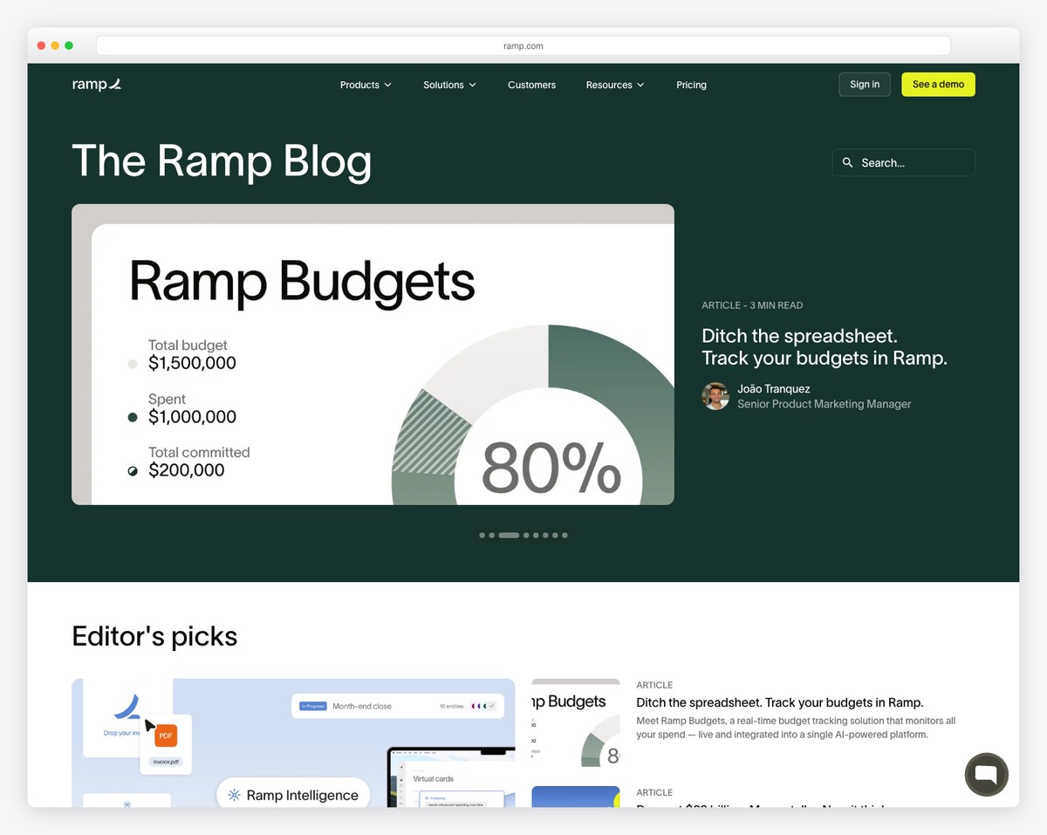
Task: Click the Ramp logo in the navigation bar
Action: tap(96, 84)
